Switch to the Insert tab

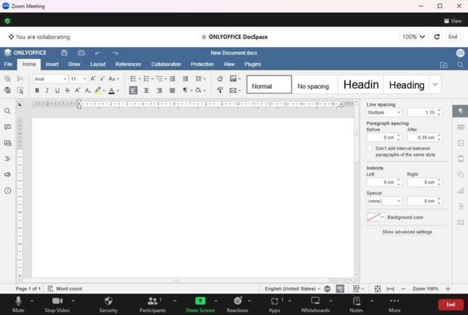click(x=52, y=64)
